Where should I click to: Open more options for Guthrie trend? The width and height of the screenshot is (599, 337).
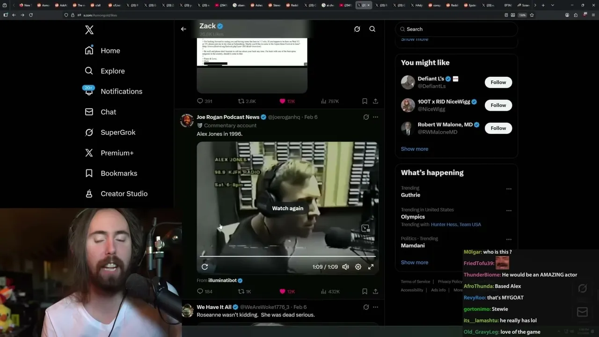click(509, 189)
